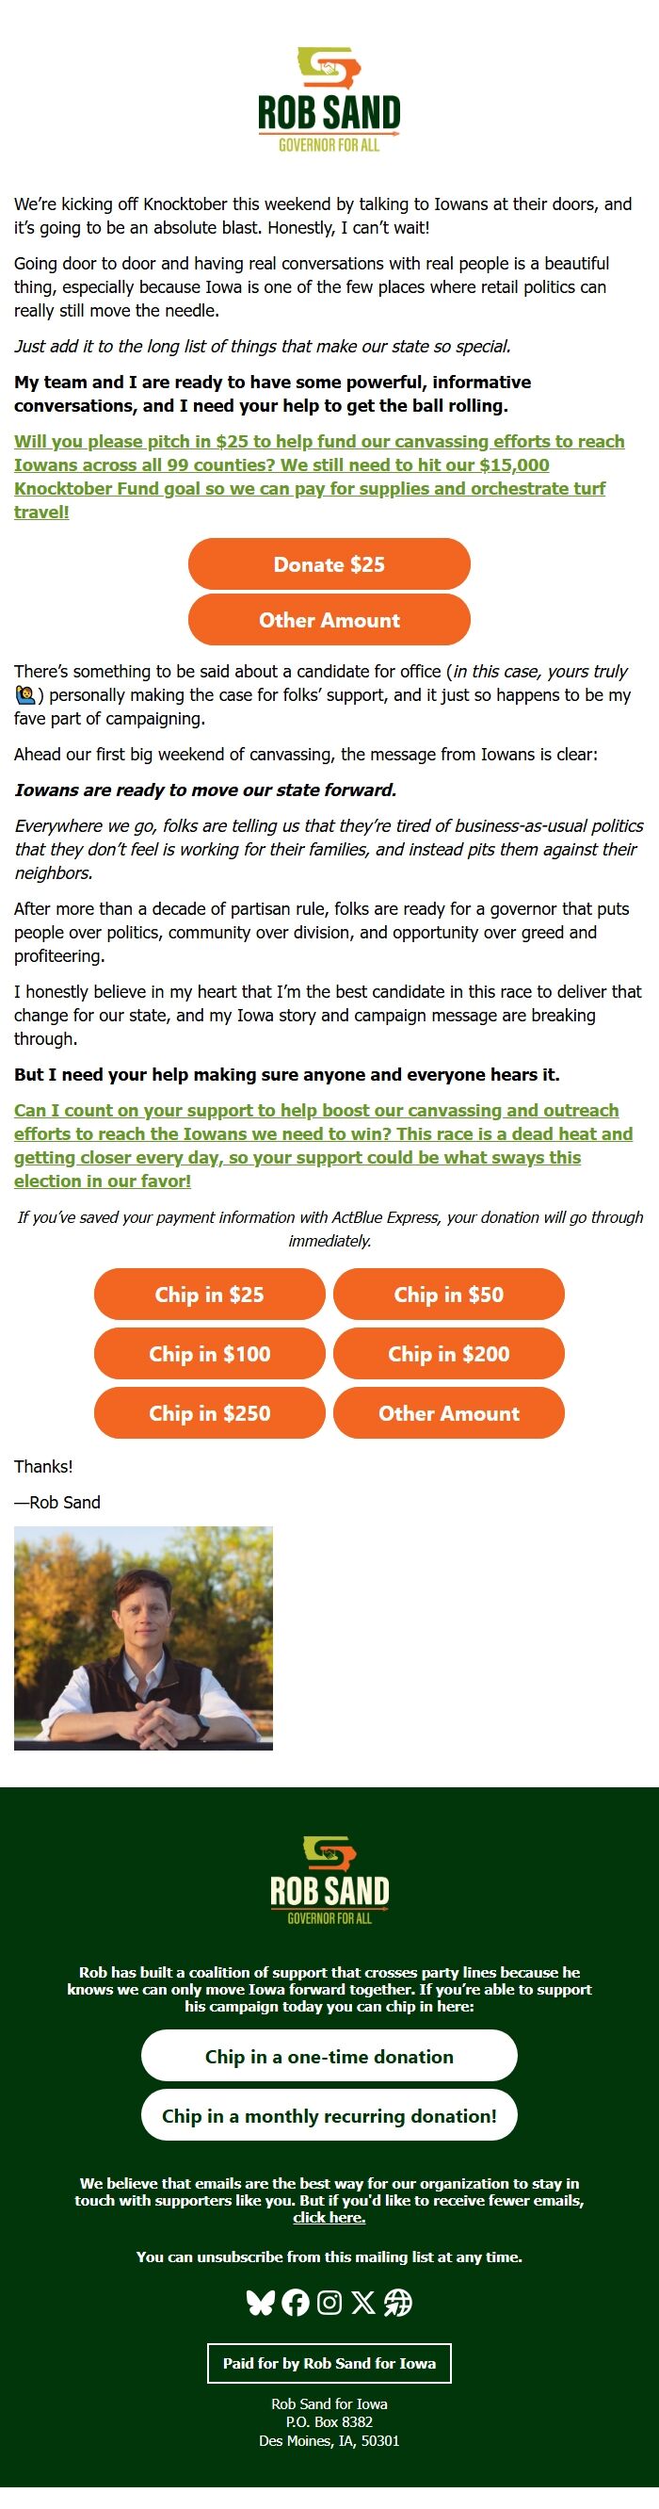The width and height of the screenshot is (659, 2509).
Task: Click the X social icon
Action: (363, 2302)
